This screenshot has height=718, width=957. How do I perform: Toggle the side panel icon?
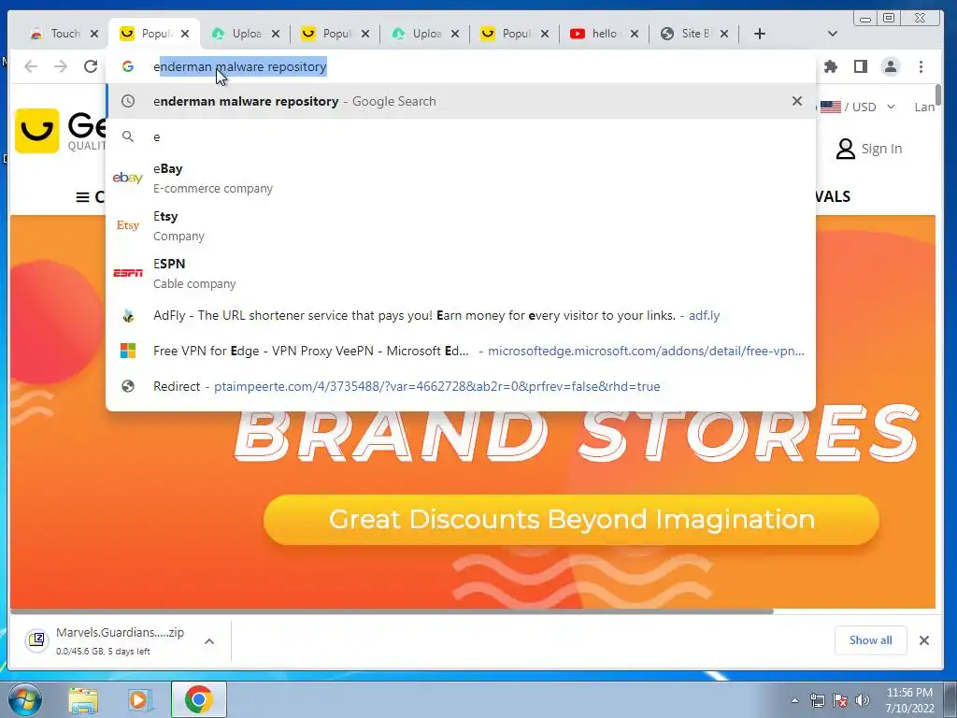pos(861,66)
